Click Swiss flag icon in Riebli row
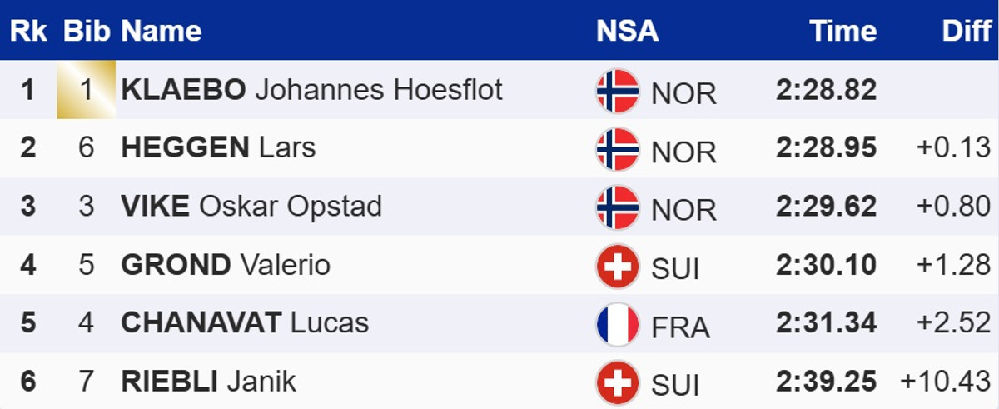Image resolution: width=999 pixels, height=409 pixels. [x=617, y=383]
